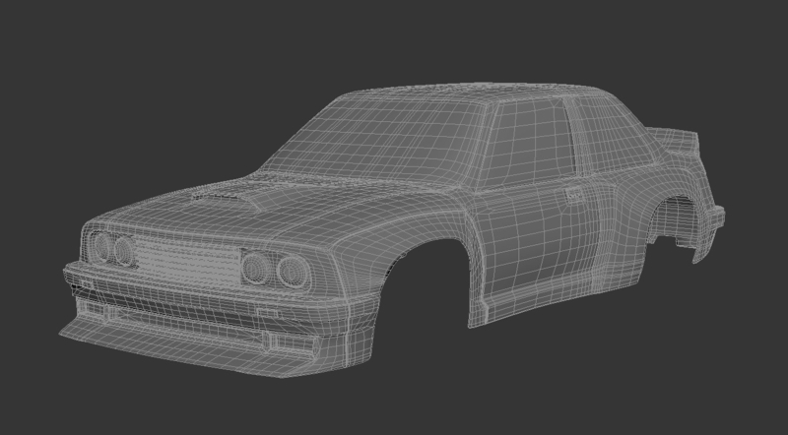788x435 pixels.
Task: Select the leftmost round headlight on the car
Action: tap(101, 248)
